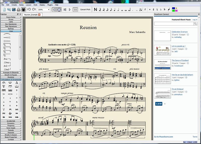Expand the Dynamics palette
This screenshot has height=144, width=201.
pos(11,123)
